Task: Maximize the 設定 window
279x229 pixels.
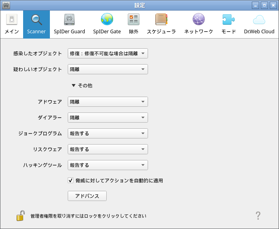Action: (x=264, y=5)
